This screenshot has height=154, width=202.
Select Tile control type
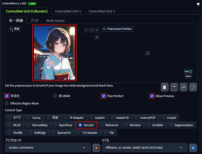coord(109,132)
